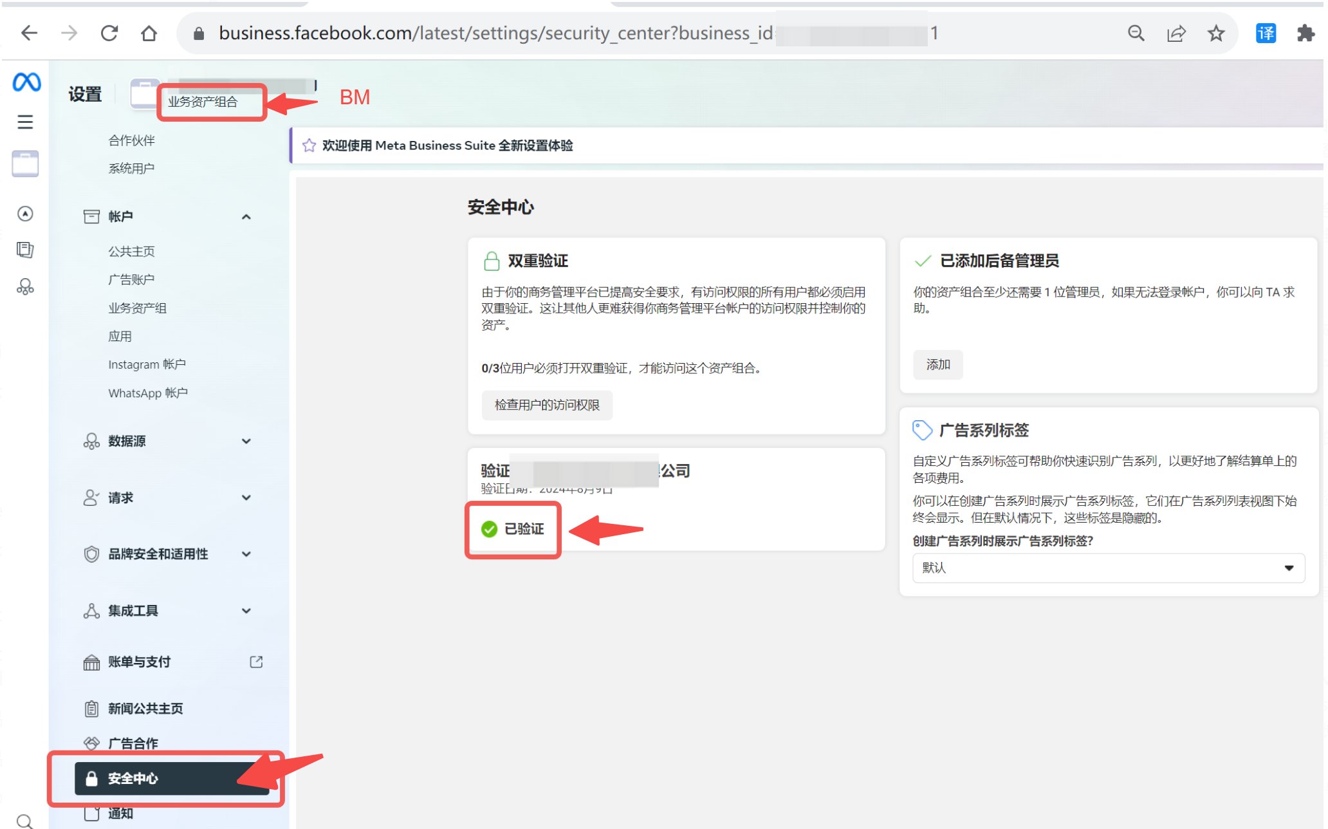Viewport: 1328px width, 829px height.
Task: Click the Meta logo icon
Action: (26, 82)
